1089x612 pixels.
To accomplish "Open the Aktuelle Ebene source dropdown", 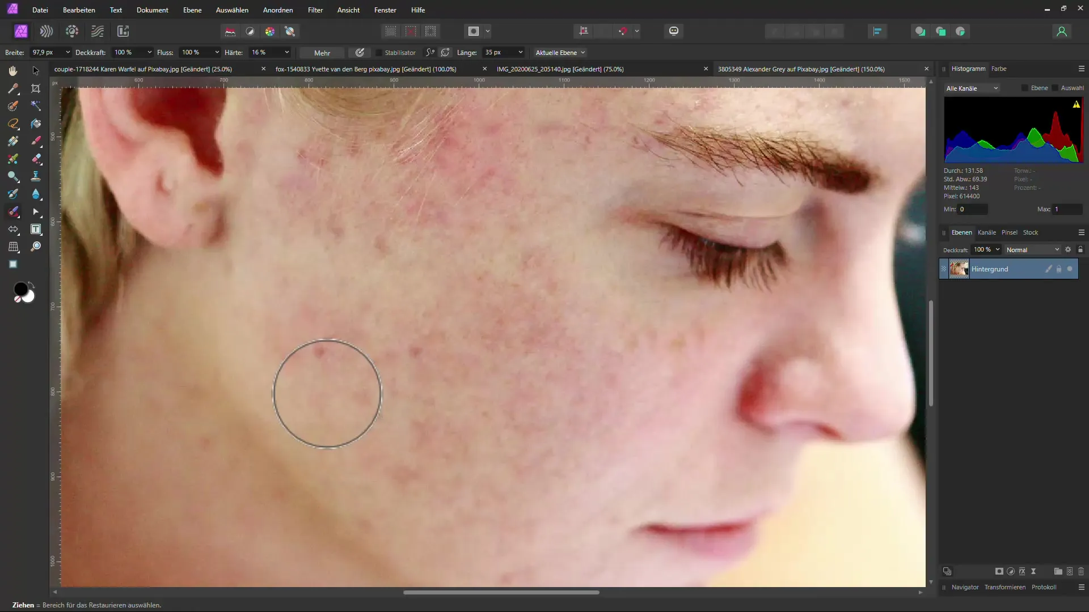I will pyautogui.click(x=560, y=53).
